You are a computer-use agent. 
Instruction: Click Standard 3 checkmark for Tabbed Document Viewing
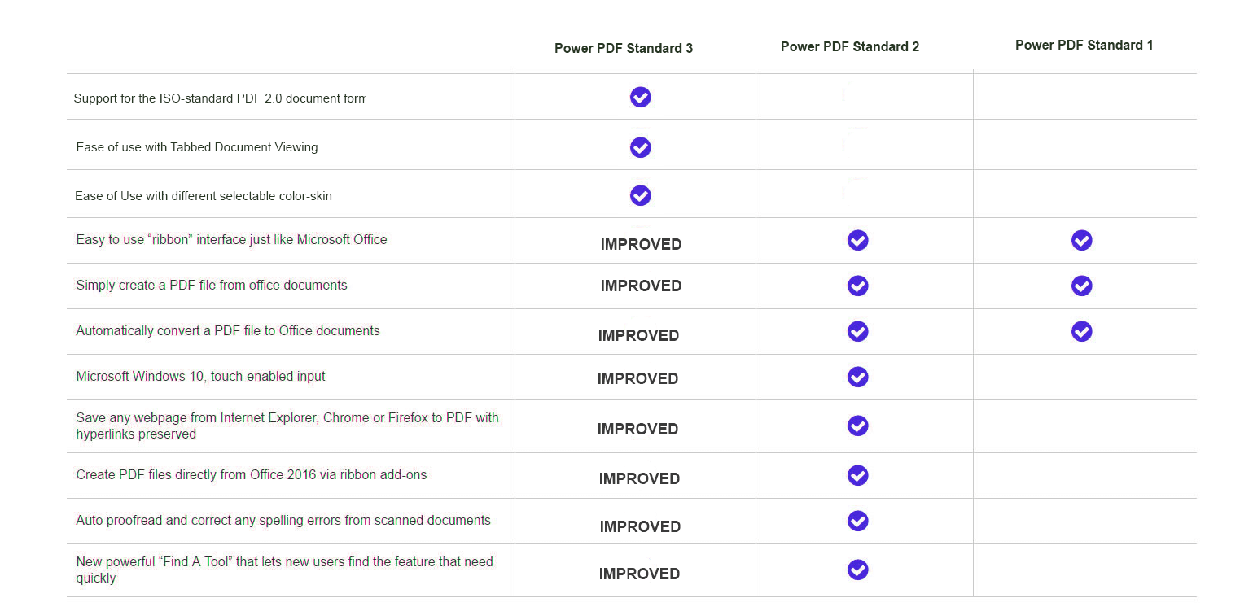[x=641, y=147]
